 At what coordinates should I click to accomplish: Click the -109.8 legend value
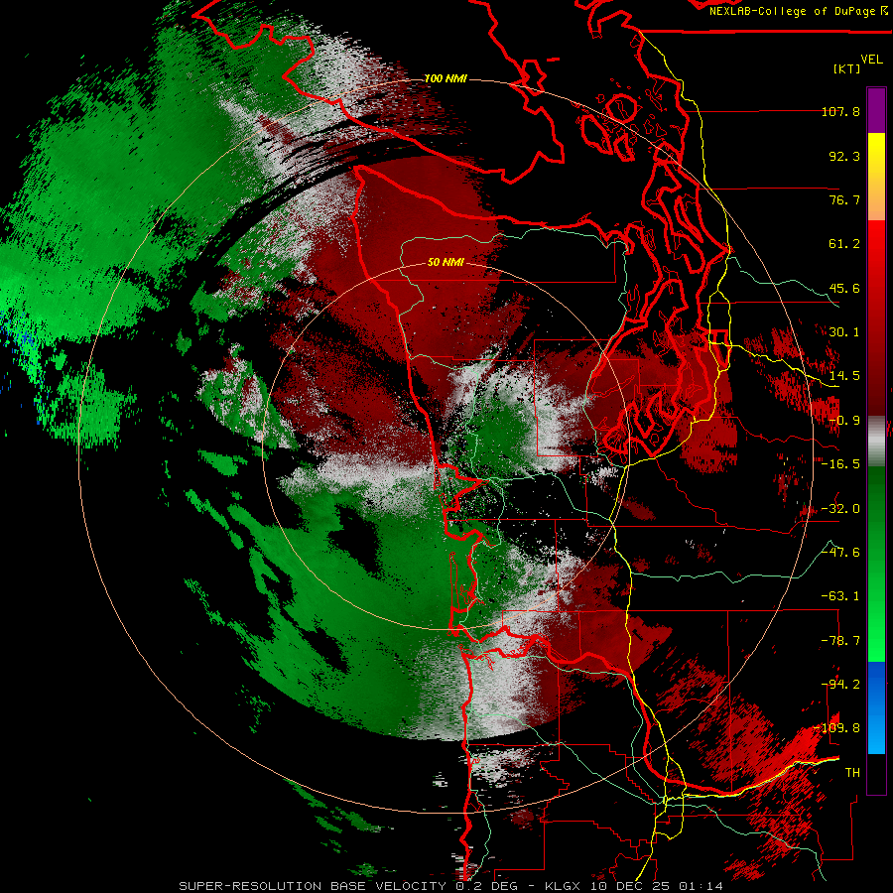pos(837,728)
